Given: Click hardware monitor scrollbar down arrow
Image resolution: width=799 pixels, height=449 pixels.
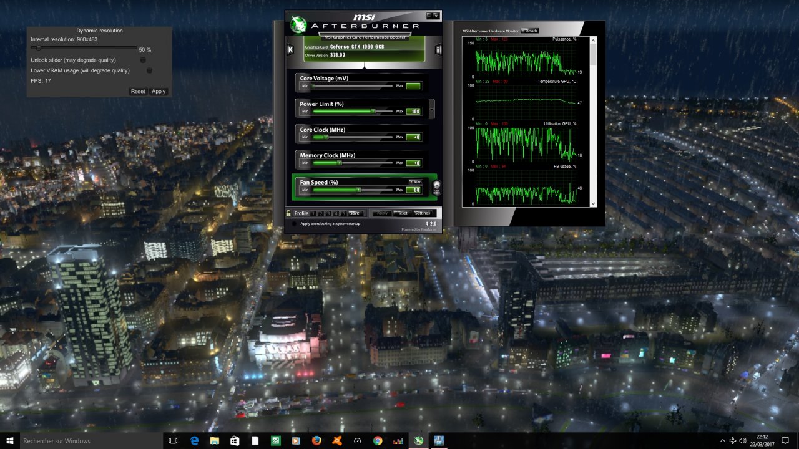Looking at the screenshot, I should coord(593,203).
